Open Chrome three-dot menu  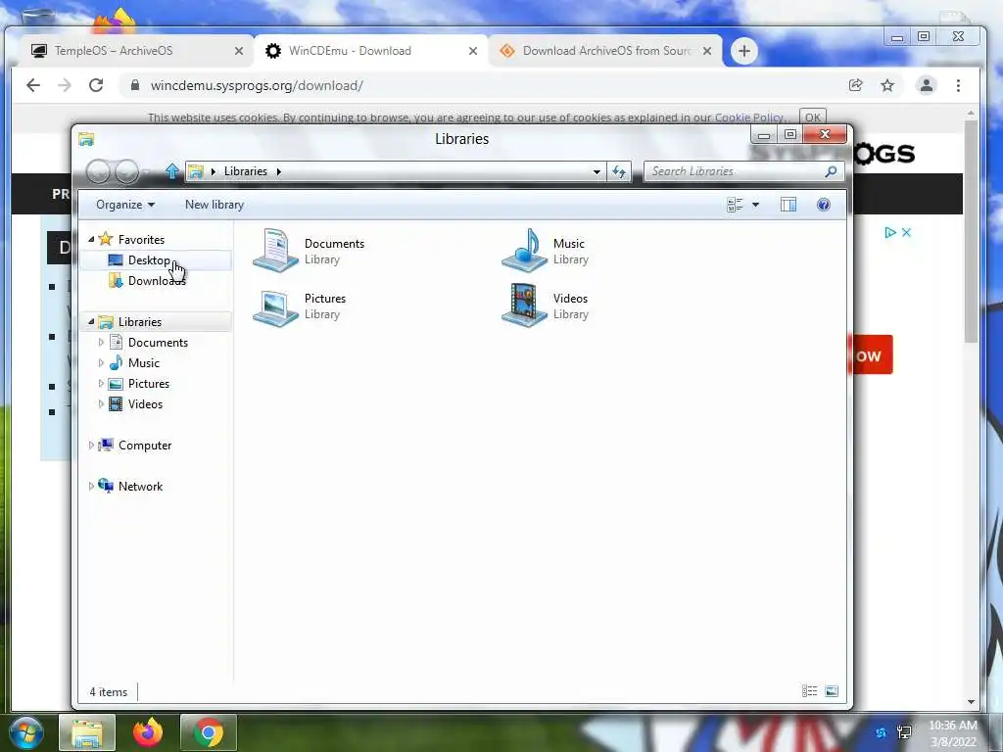[x=958, y=85]
